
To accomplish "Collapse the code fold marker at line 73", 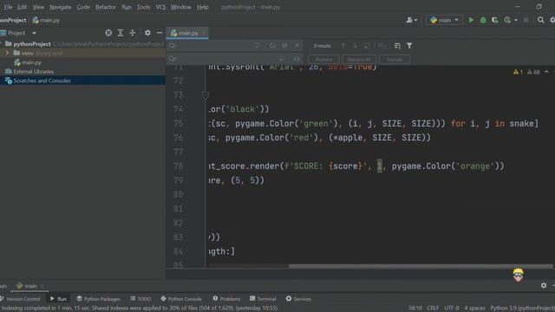I will [206, 94].
